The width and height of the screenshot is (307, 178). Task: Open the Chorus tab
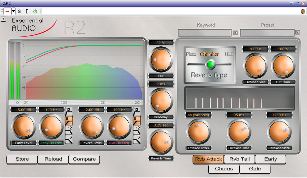tap(224, 169)
